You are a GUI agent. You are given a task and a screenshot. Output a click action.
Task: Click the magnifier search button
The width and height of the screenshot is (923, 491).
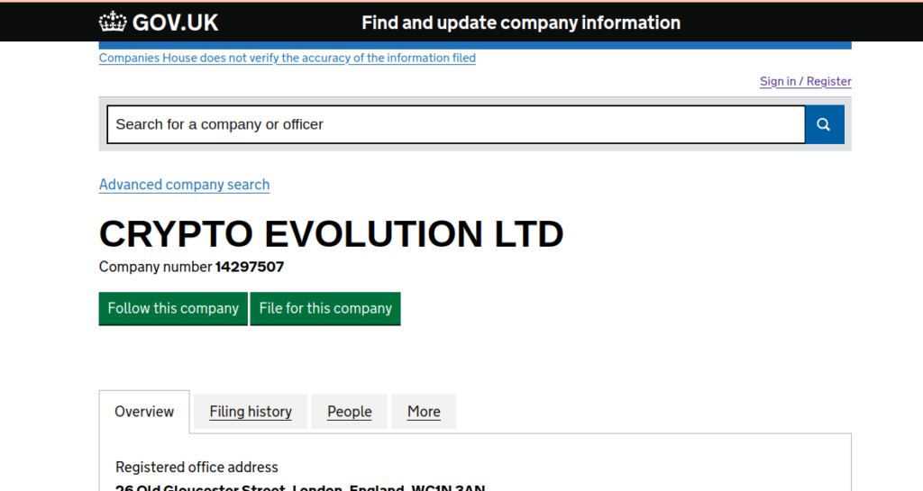point(824,124)
